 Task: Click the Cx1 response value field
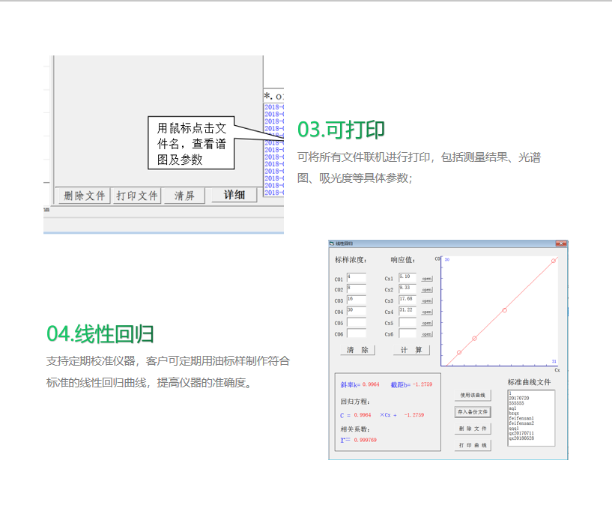pyautogui.click(x=408, y=278)
